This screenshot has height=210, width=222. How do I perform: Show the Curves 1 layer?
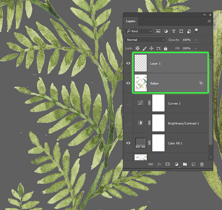pos(128,103)
